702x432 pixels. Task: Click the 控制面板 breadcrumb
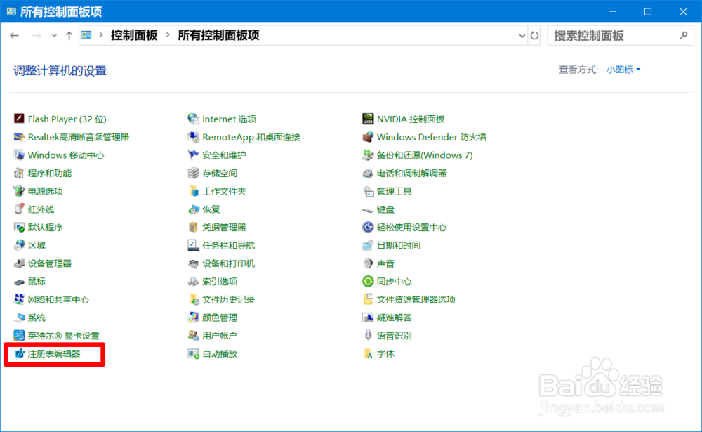click(x=134, y=35)
